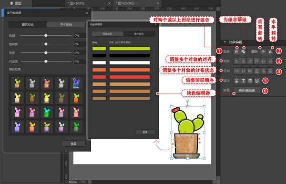Image resolution: width=286 pixels, height=184 pixels.
Task: Click the align left edges icon
Action: point(236,61)
